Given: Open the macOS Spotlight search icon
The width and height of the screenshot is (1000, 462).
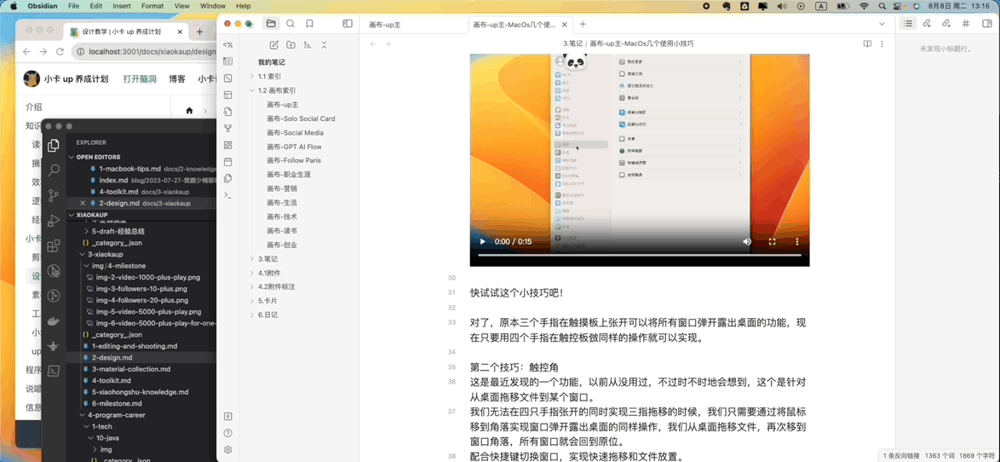Looking at the screenshot, I should click(x=882, y=6).
